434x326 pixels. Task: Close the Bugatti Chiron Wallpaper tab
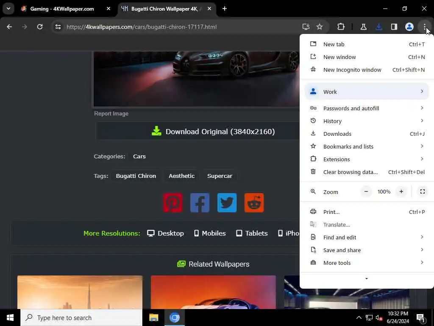click(x=209, y=8)
